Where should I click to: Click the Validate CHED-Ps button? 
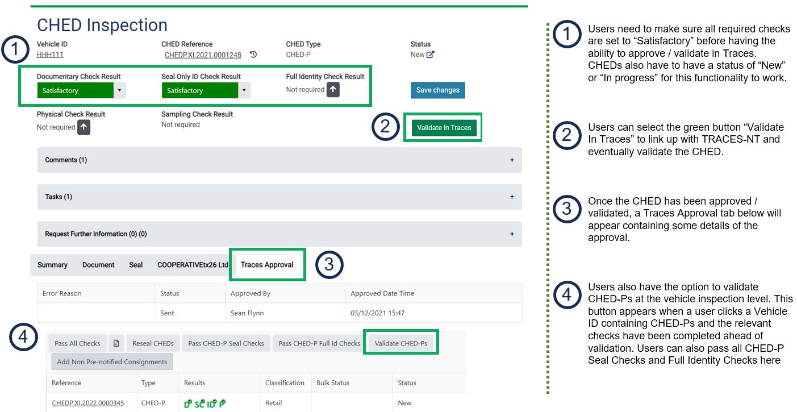click(x=400, y=343)
